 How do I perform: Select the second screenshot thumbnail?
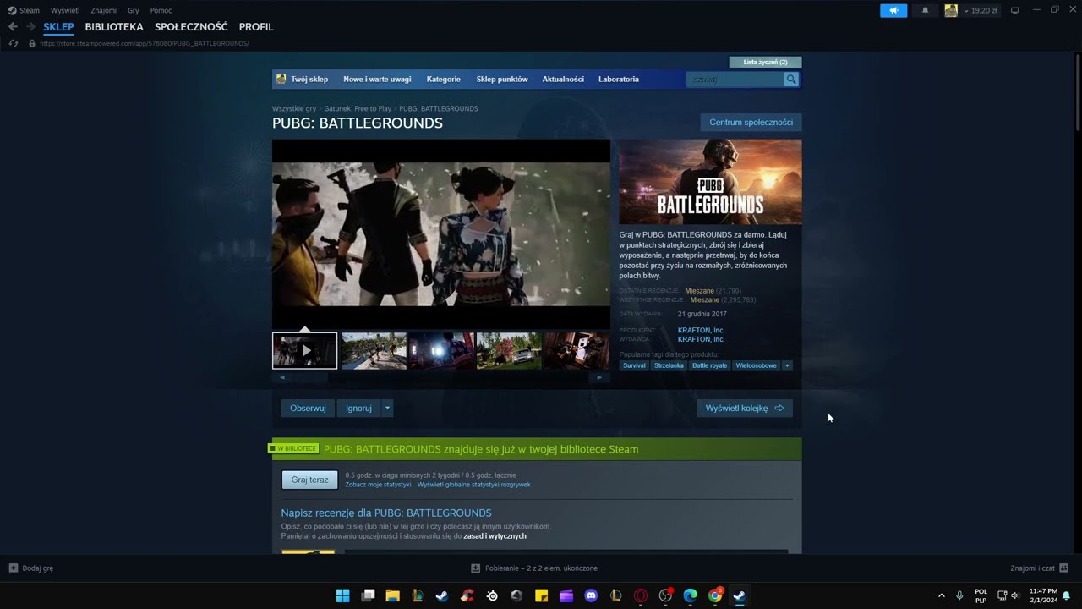[x=374, y=350]
